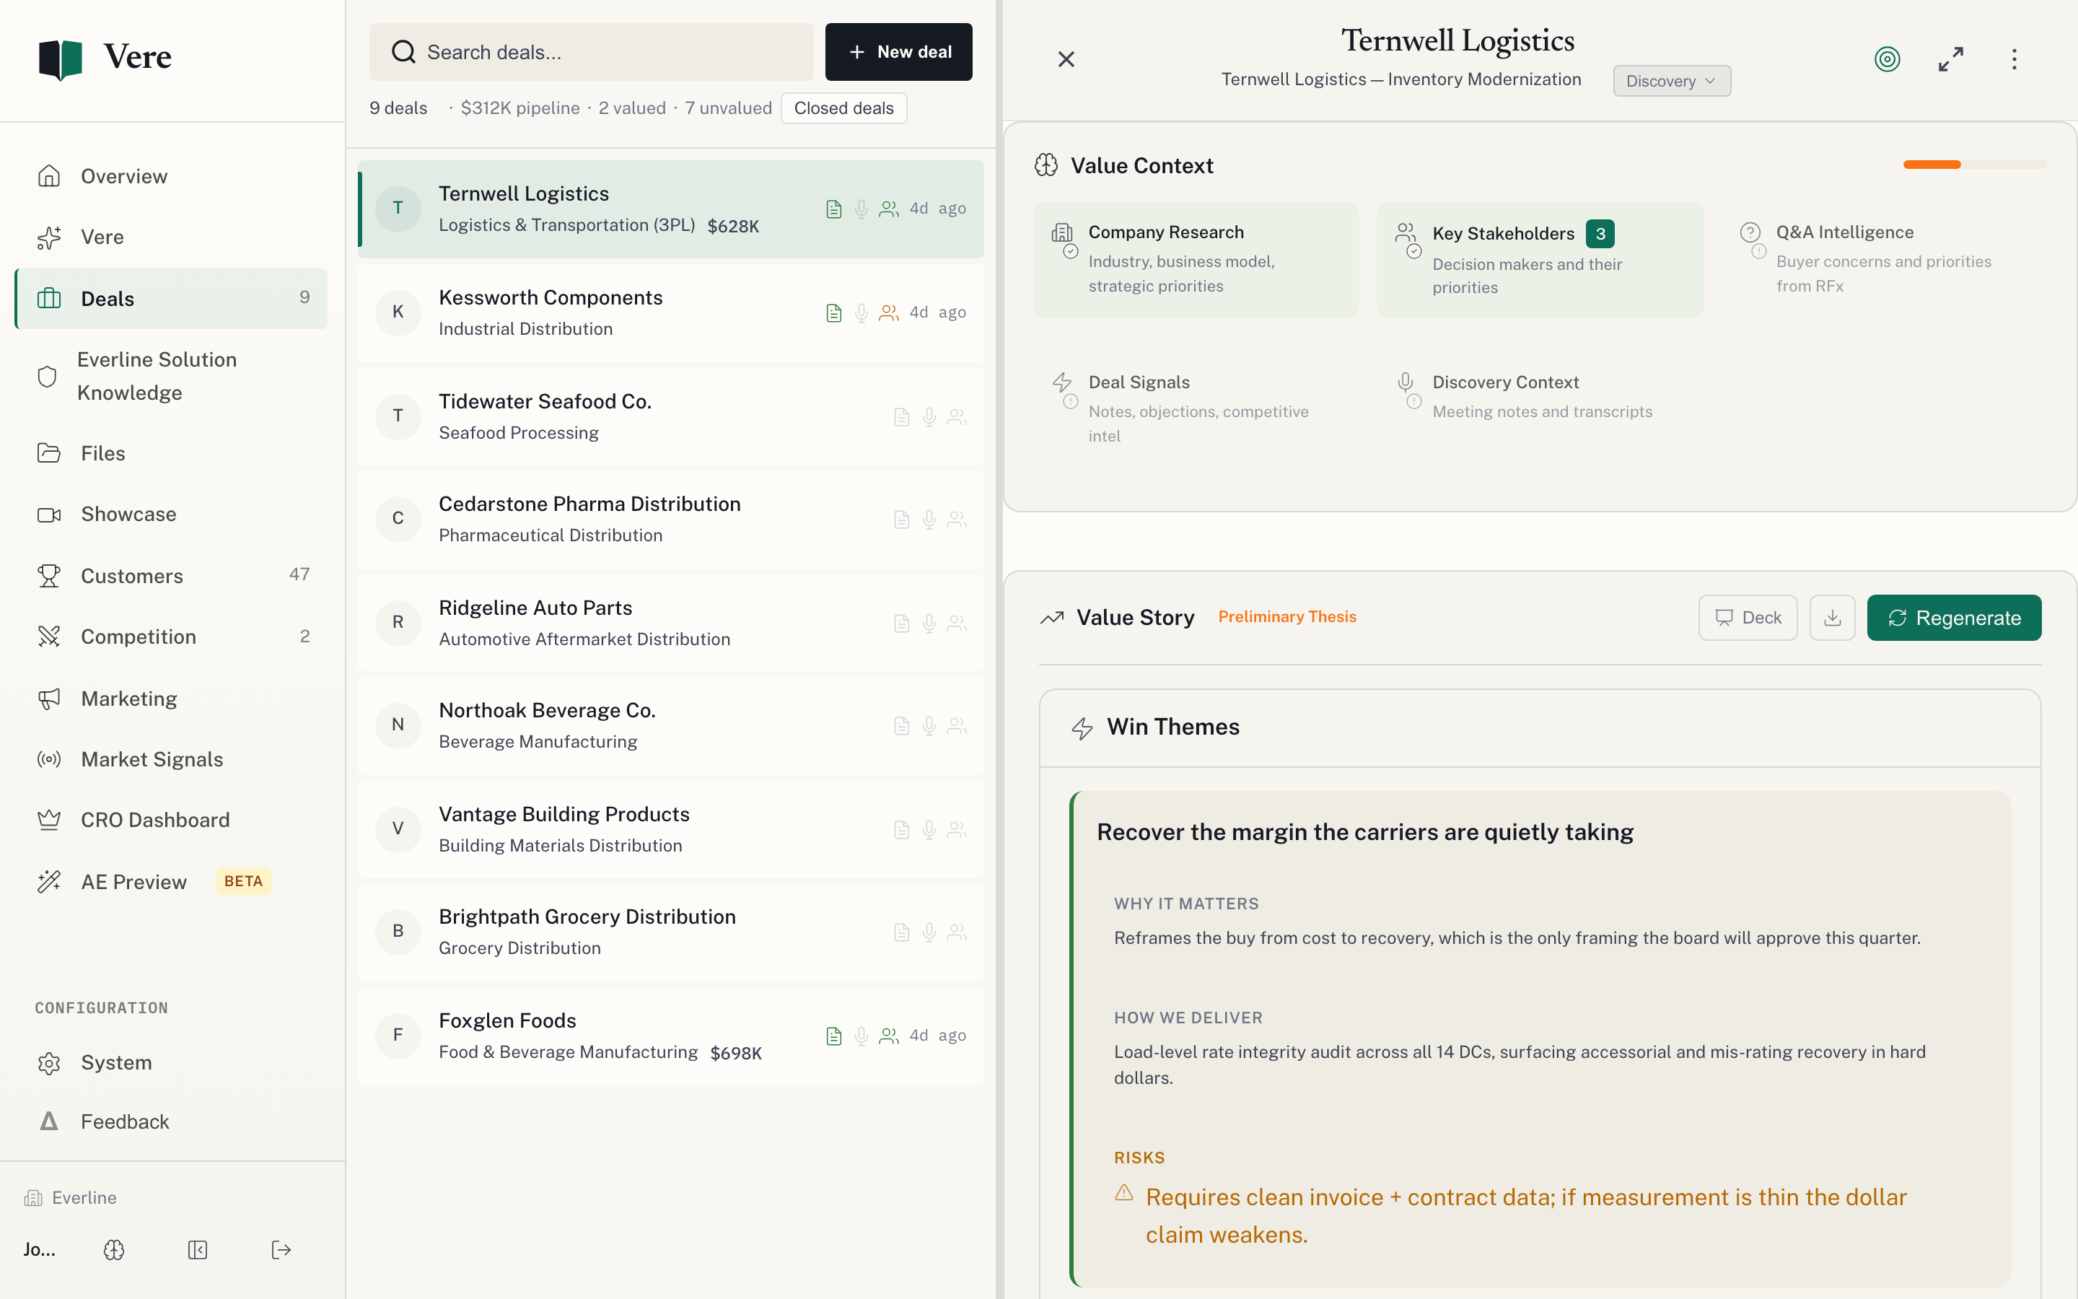Click Kessworth Components stakeholders icon
Image resolution: width=2078 pixels, height=1299 pixels.
pos(889,312)
